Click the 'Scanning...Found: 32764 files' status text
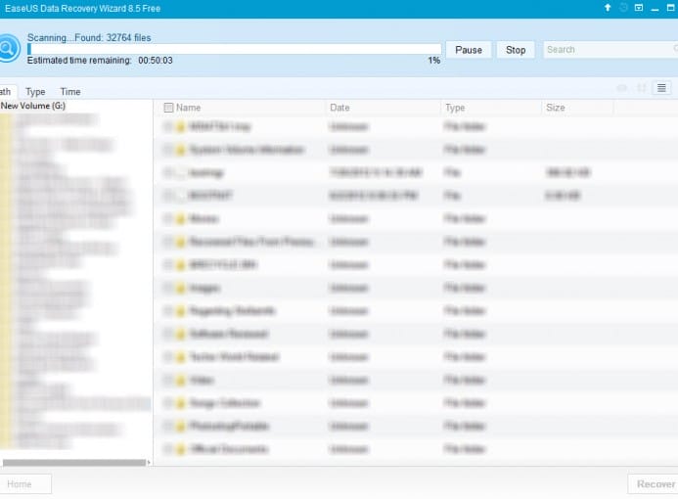This screenshot has width=678, height=499. [x=89, y=37]
